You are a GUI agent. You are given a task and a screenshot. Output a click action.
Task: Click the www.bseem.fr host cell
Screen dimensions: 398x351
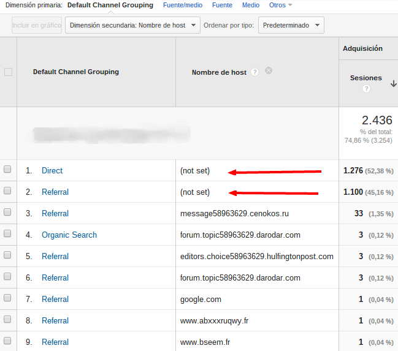click(x=205, y=342)
